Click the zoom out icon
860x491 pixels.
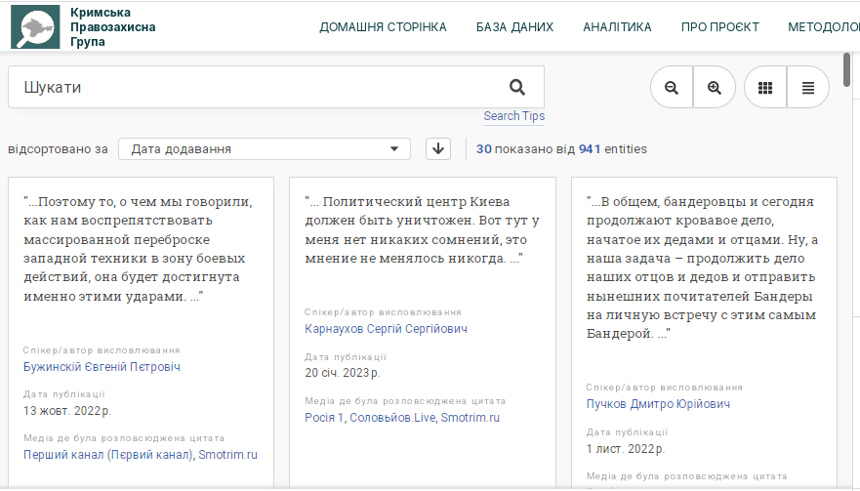(x=672, y=87)
